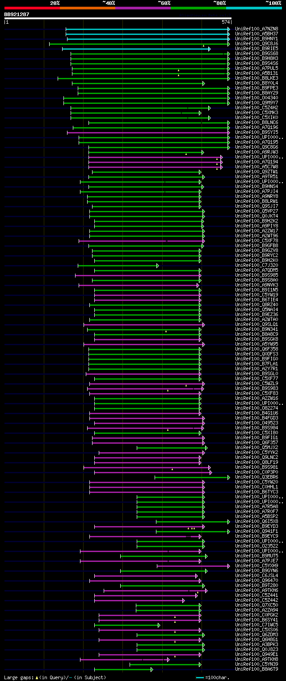Select the UniRef100_B8YOL4 label
286x681 pixels.
tap(257, 83)
